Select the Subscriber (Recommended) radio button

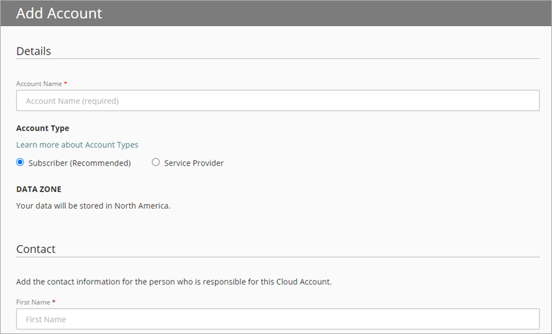pos(20,162)
